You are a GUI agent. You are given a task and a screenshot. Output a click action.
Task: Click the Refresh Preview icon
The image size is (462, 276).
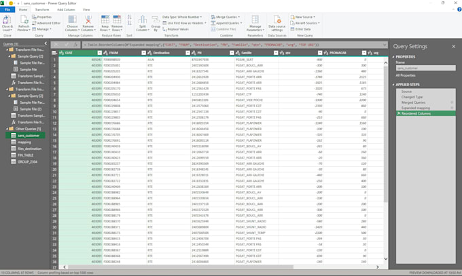[x=24, y=20]
